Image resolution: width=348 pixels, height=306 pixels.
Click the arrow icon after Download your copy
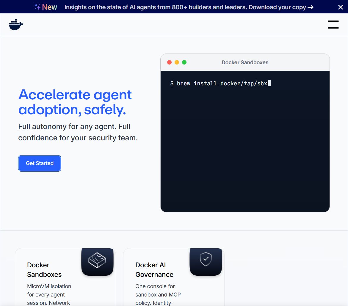tap(310, 7)
